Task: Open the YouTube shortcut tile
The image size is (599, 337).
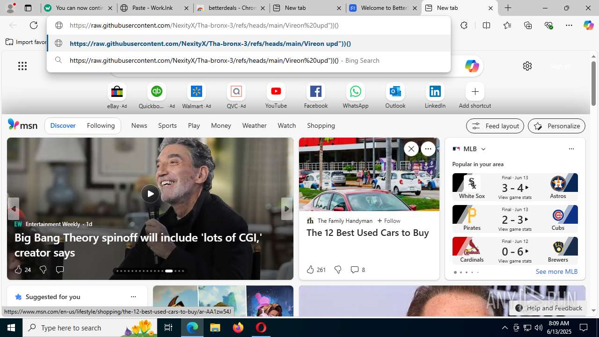Action: (276, 96)
